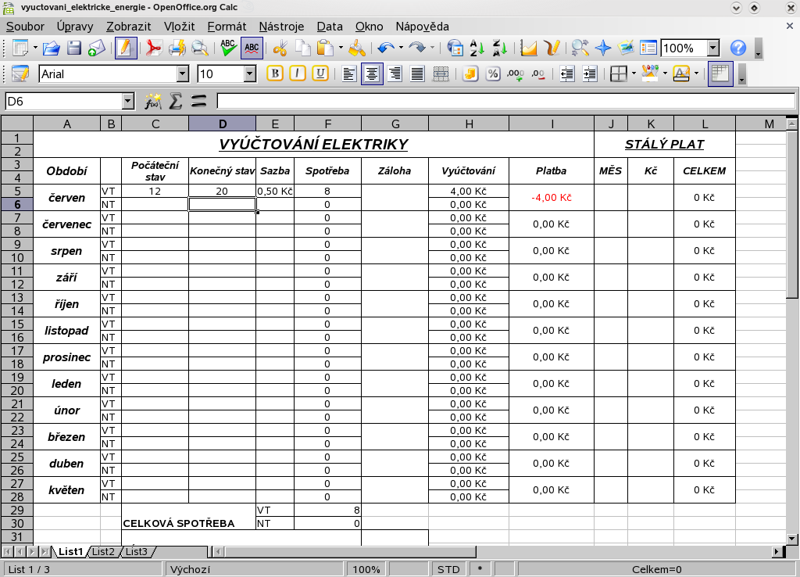This screenshot has width=800, height=577.
Task: Apply currency number format
Action: [x=470, y=74]
